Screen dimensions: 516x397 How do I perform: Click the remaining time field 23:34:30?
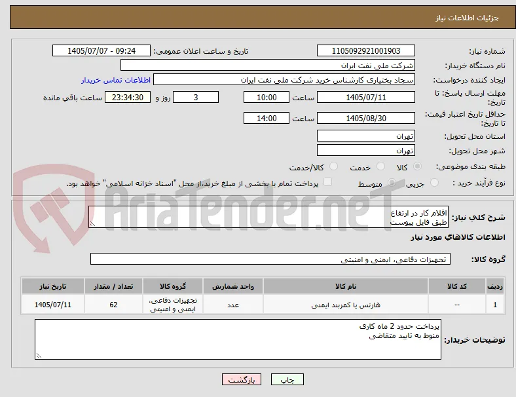[x=128, y=97]
